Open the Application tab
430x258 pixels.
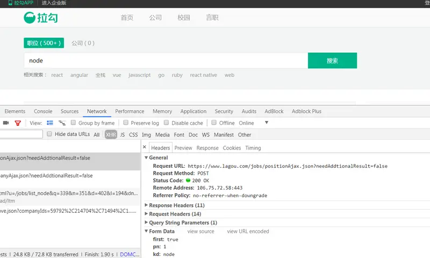coord(193,111)
